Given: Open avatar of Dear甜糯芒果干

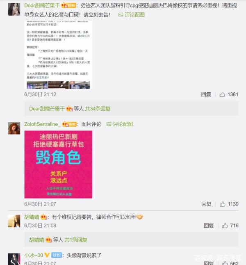Looking at the screenshot, I should coord(14,9).
